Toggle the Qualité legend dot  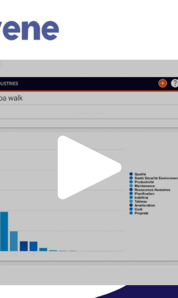click(x=131, y=174)
